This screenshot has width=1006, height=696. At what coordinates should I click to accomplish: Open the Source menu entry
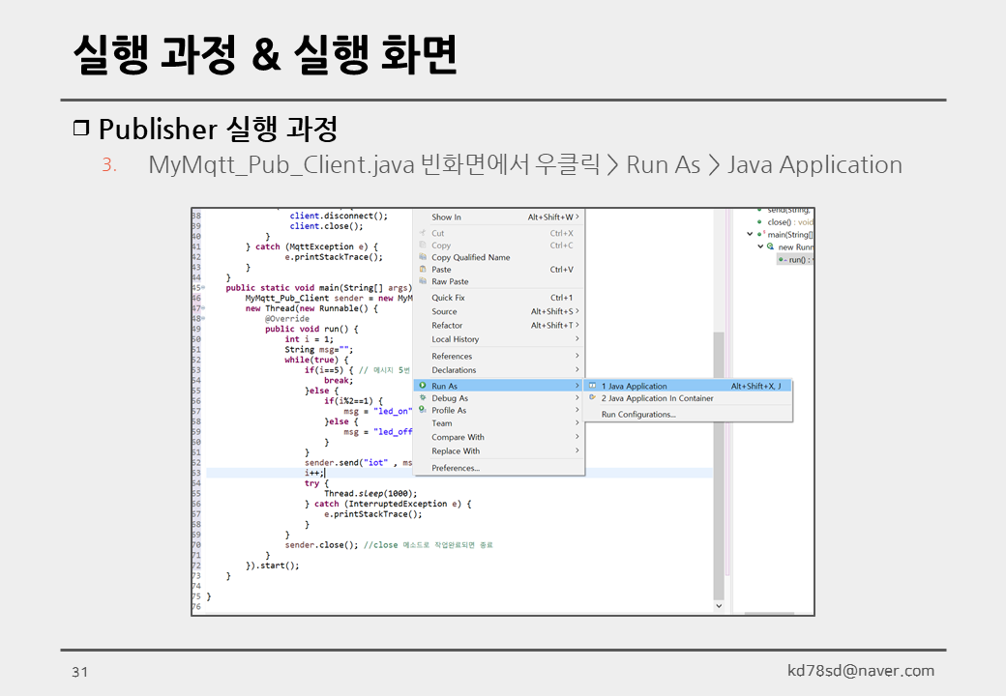[499, 311]
